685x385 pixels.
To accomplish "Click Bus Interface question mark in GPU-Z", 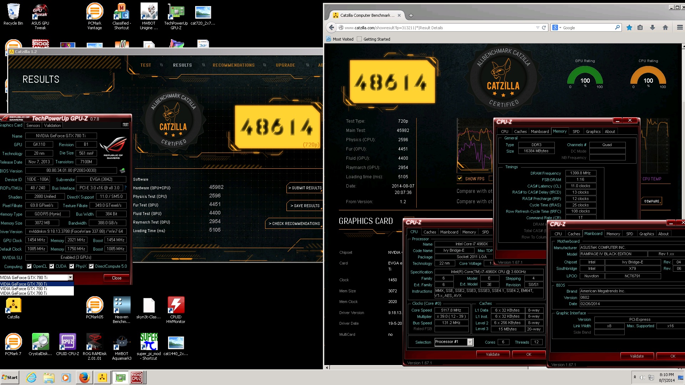I will pos(125,188).
